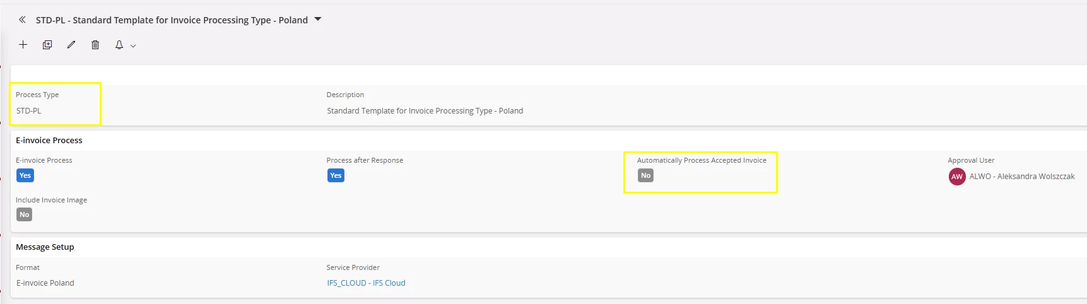The height and width of the screenshot is (304, 1087).
Task: Open the record selector dropdown arrow beside title
Action: [318, 20]
